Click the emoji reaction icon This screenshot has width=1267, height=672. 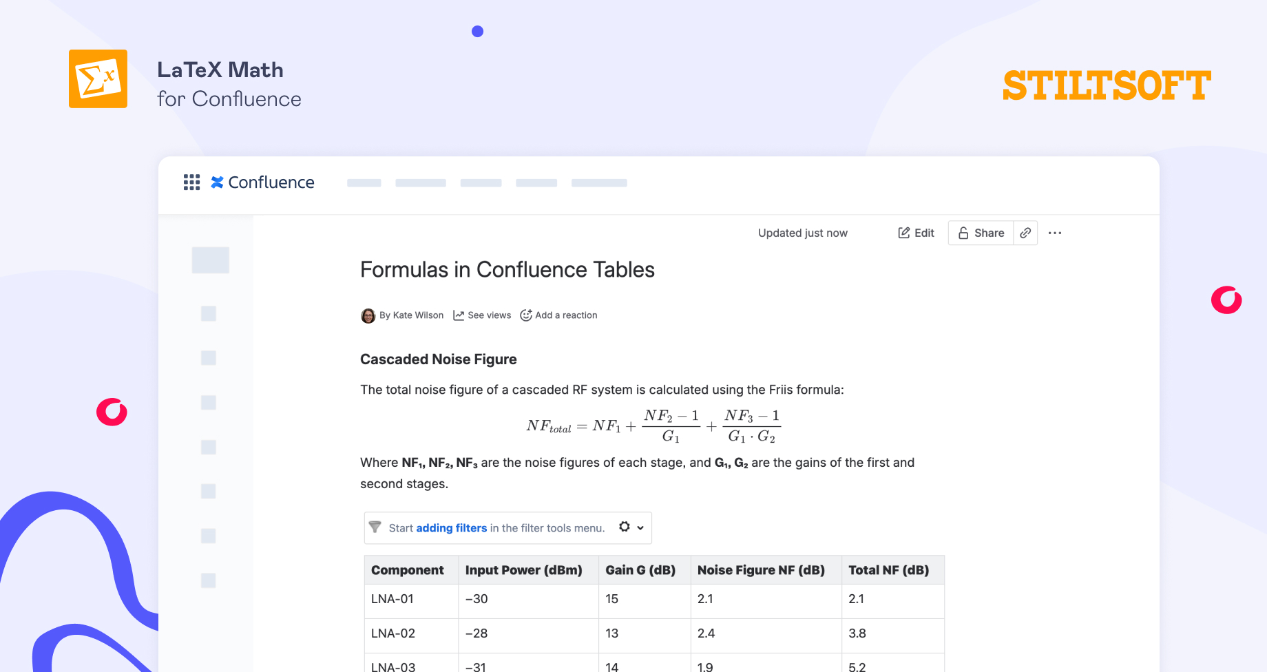526,315
